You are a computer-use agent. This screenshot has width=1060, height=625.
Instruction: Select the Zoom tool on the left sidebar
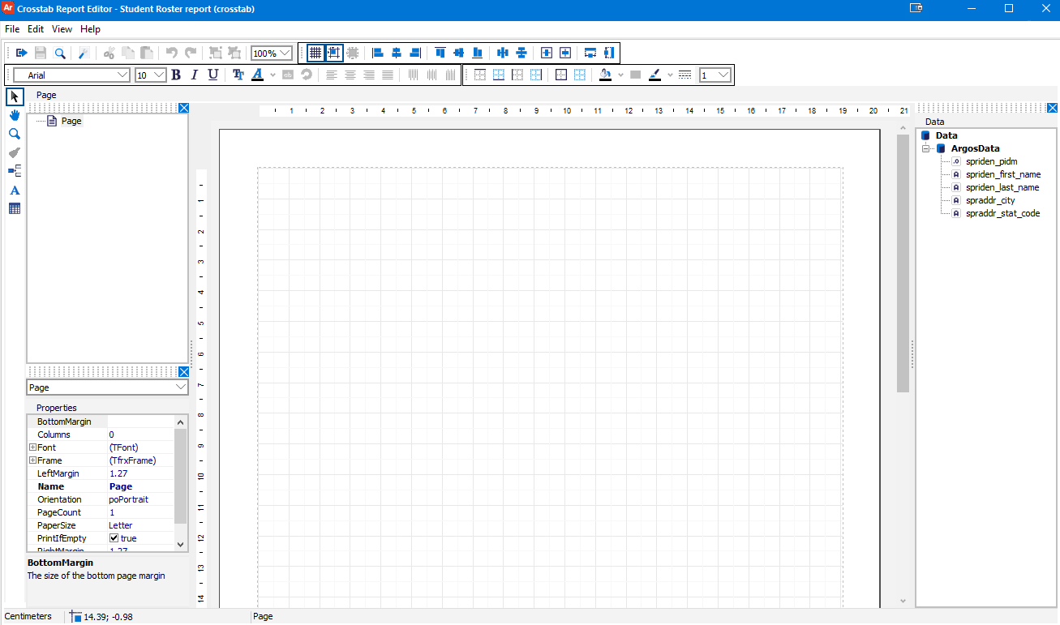pyautogui.click(x=14, y=134)
